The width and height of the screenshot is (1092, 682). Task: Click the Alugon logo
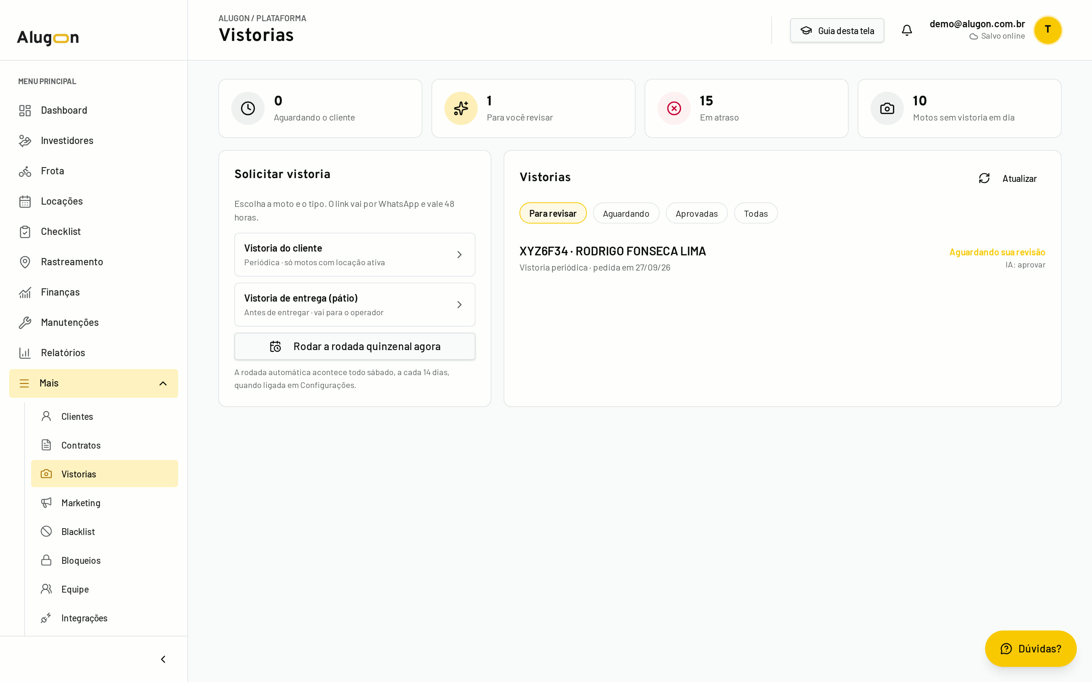(48, 38)
